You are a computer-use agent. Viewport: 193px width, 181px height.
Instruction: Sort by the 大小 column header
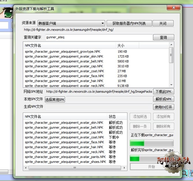tap(127, 46)
